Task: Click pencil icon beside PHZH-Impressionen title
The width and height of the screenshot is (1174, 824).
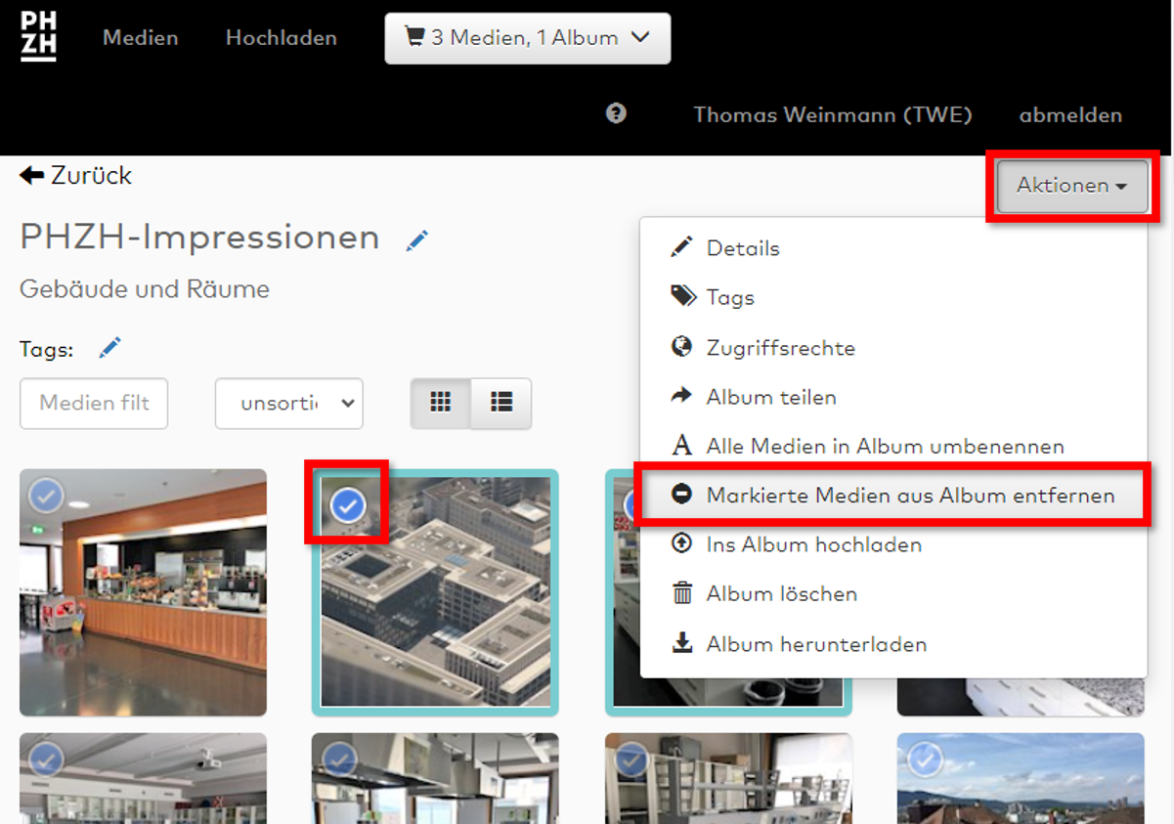Action: point(417,239)
